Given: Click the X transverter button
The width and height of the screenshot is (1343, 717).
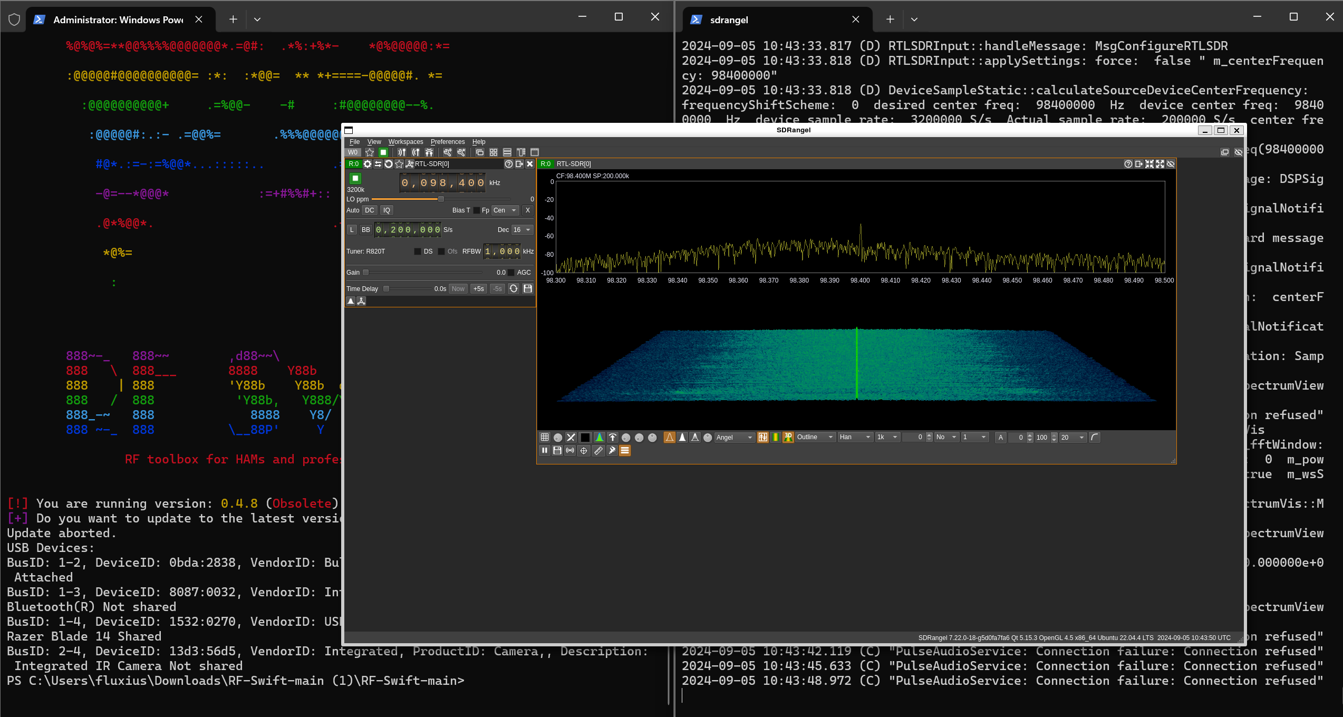Looking at the screenshot, I should coord(528,210).
